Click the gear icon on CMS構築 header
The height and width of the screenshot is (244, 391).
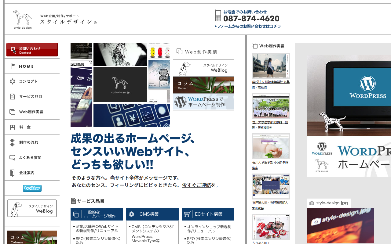tap(132, 214)
